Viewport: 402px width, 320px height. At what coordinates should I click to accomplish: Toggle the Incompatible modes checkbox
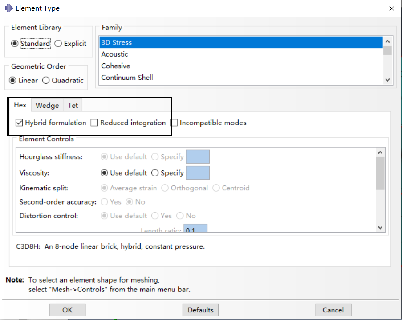point(174,123)
